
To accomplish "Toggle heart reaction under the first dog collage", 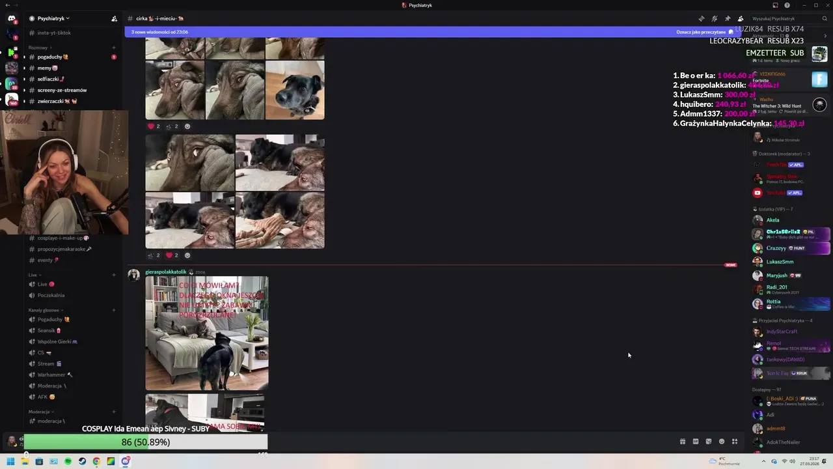I will (154, 126).
